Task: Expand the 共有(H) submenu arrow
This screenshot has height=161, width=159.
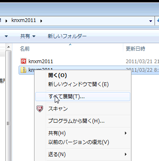Action: (x=126, y=133)
